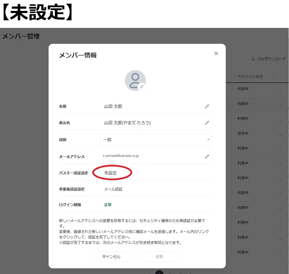Click the メンバー情報 dialog title
This screenshot has height=274, width=289.
pos(78,55)
